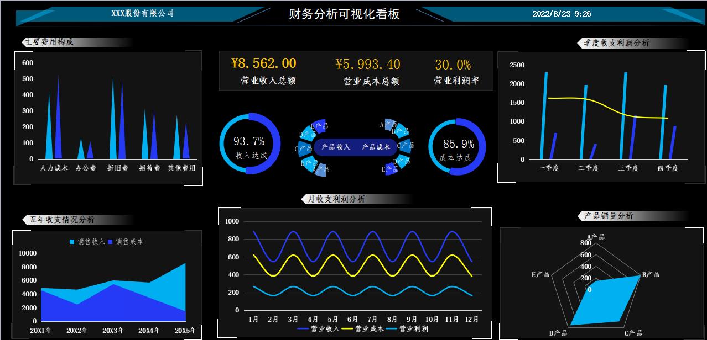This screenshot has width=707, height=340.
Task: Click the 产品成本 button
Action: point(376,147)
